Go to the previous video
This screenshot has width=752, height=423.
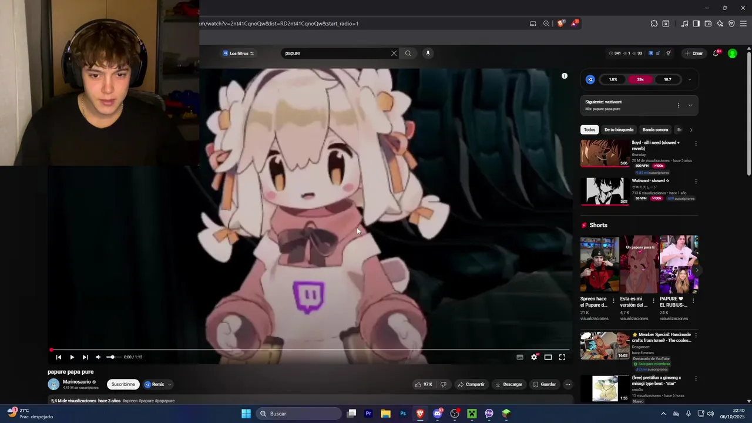click(x=58, y=357)
